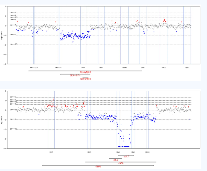Select the HBE1 gene label
The image size is (207, 171).
(x=187, y=68)
